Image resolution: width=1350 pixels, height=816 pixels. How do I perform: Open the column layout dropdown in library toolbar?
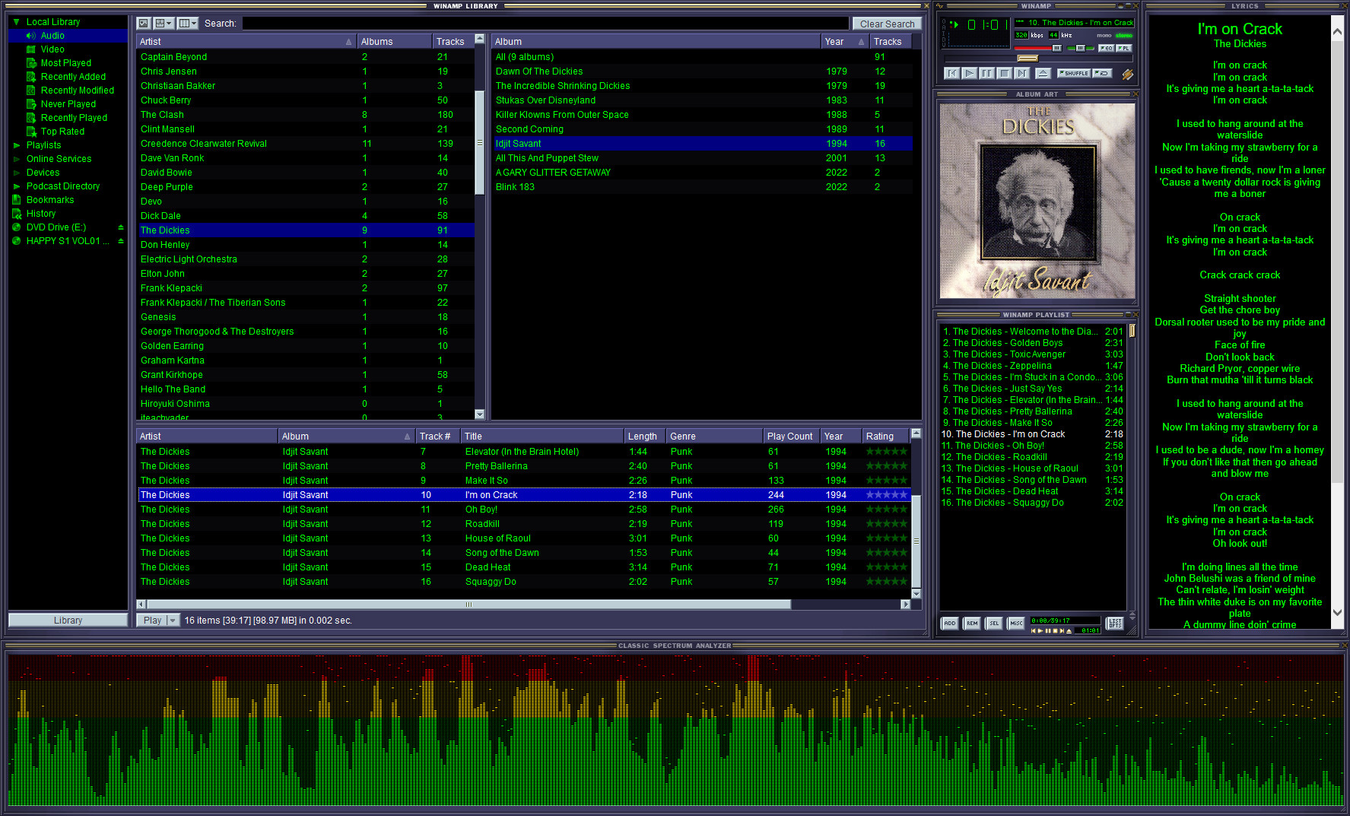(188, 23)
